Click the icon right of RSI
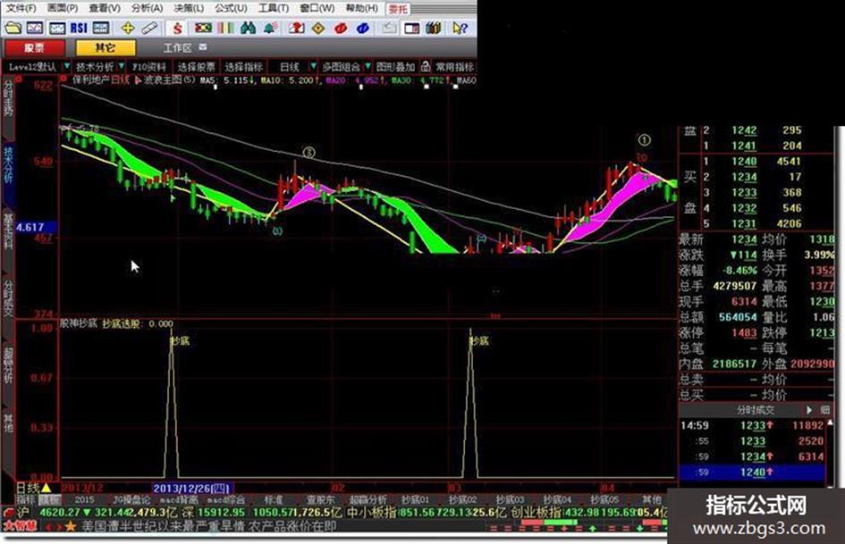Screen dimensions: 845x544 101,28
